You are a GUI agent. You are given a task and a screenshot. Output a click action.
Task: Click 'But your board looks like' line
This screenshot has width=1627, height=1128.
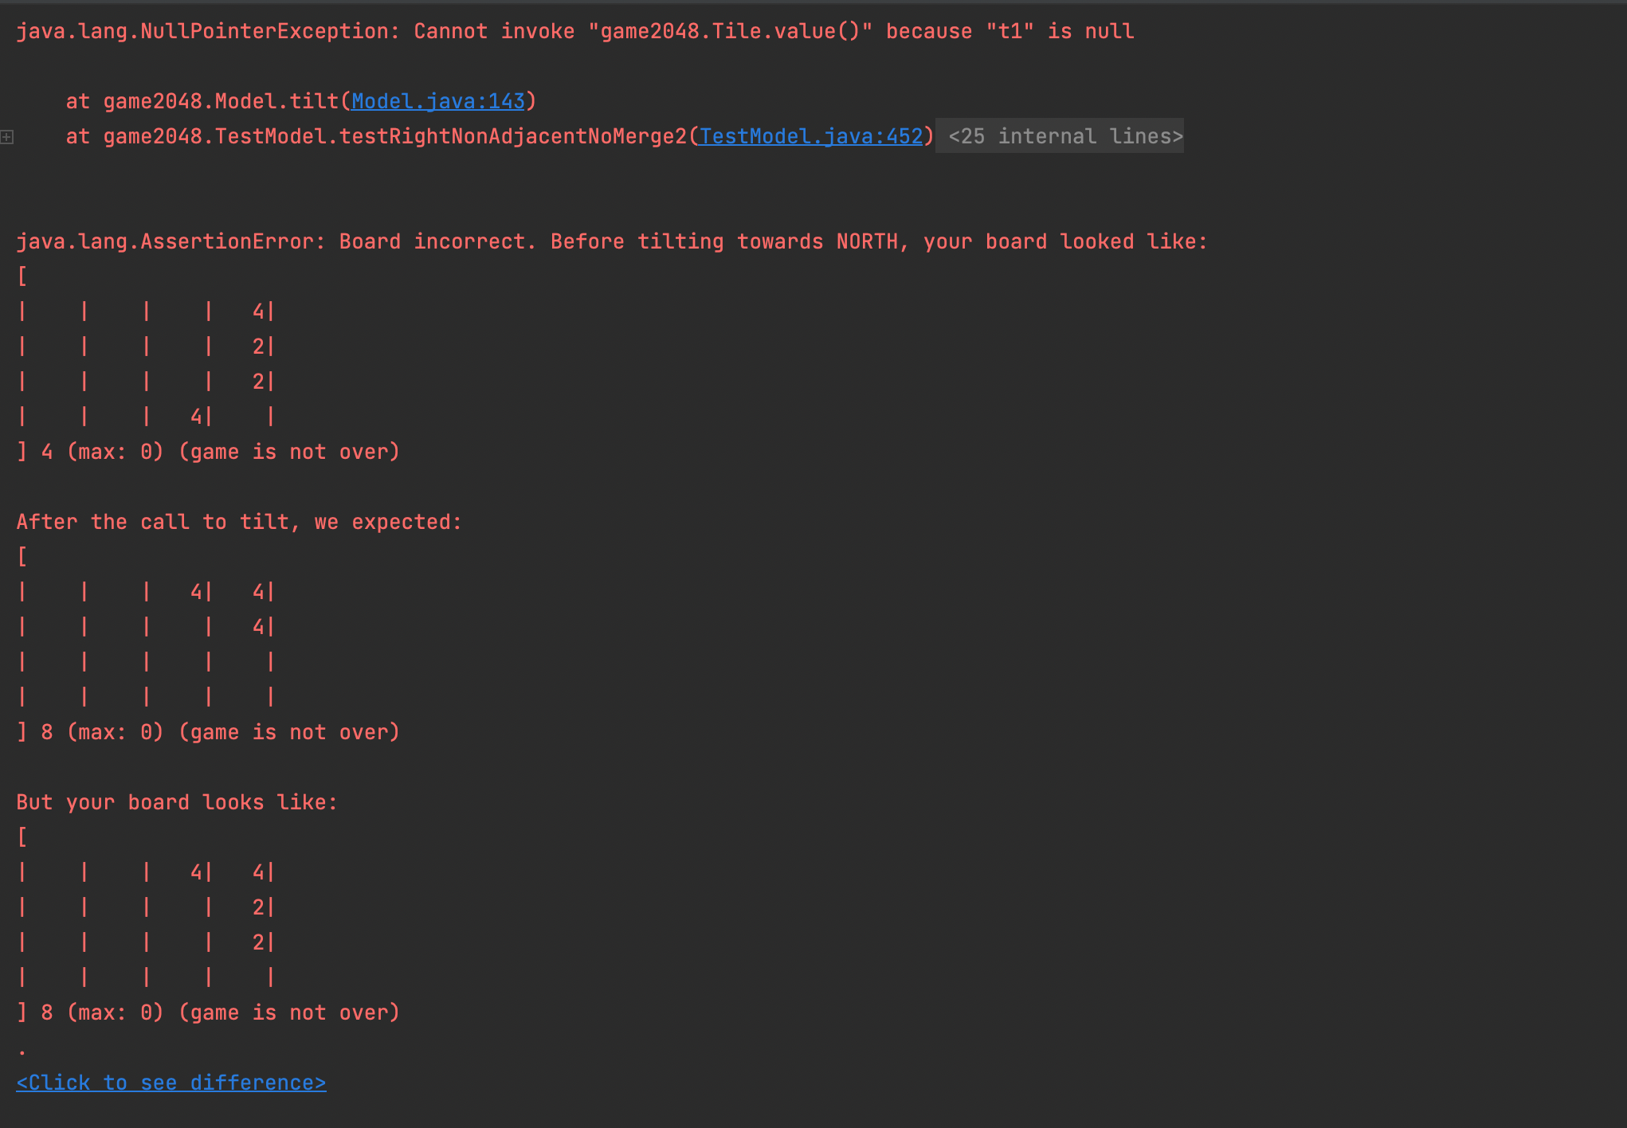(x=177, y=803)
